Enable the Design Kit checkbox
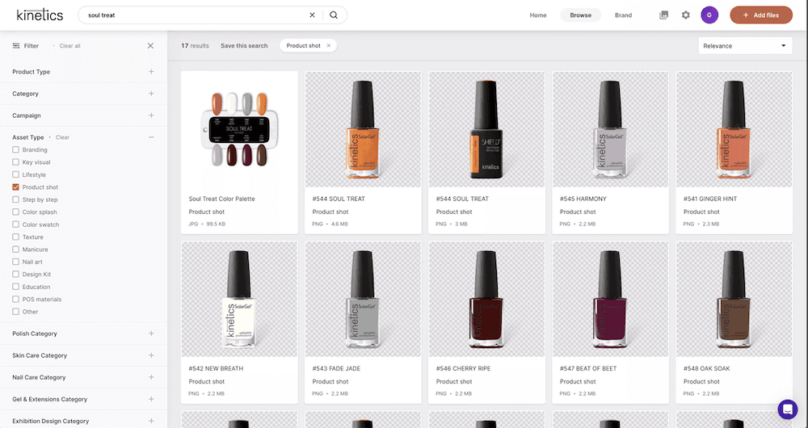The image size is (808, 428). [16, 274]
